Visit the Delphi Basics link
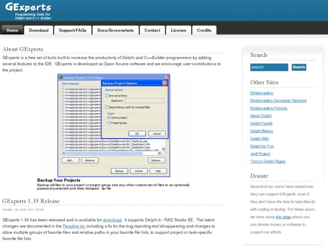 pyautogui.click(x=262, y=131)
